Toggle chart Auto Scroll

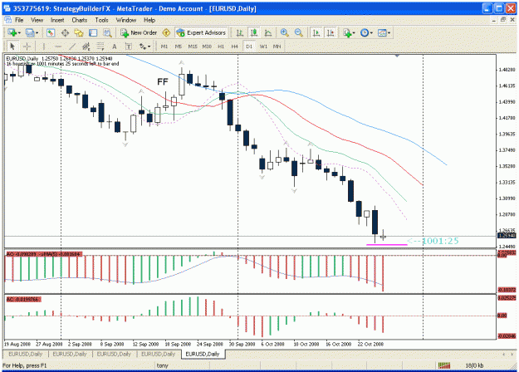[316, 32]
